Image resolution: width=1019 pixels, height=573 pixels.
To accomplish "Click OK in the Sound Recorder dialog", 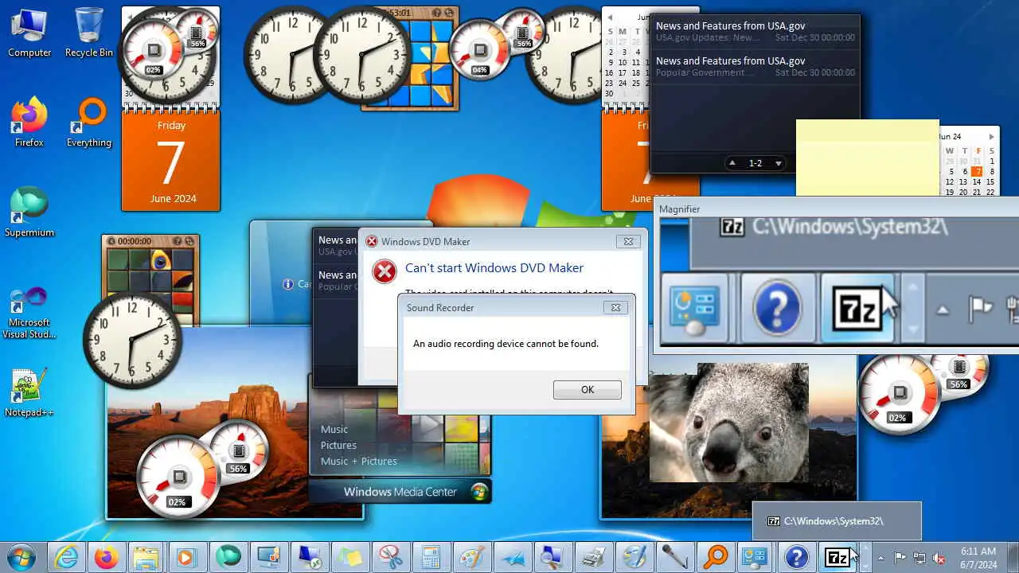I will pyautogui.click(x=588, y=389).
